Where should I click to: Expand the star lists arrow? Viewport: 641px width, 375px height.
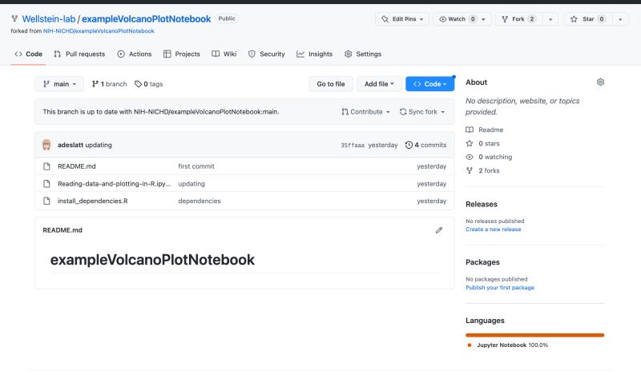pos(619,19)
